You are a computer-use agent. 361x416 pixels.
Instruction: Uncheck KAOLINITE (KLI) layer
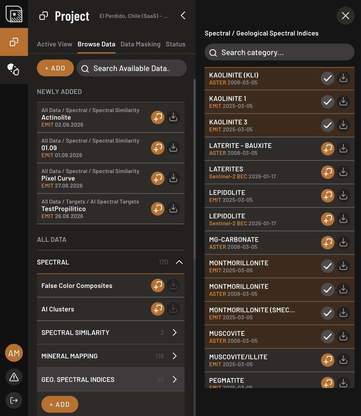coord(328,78)
